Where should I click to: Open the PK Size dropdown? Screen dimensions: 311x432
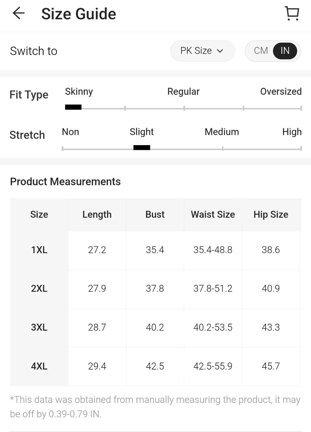point(202,51)
